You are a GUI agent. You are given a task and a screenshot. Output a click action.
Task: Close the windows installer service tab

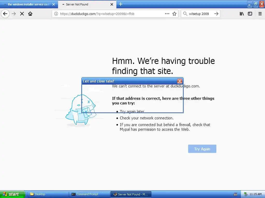tap(54, 4)
